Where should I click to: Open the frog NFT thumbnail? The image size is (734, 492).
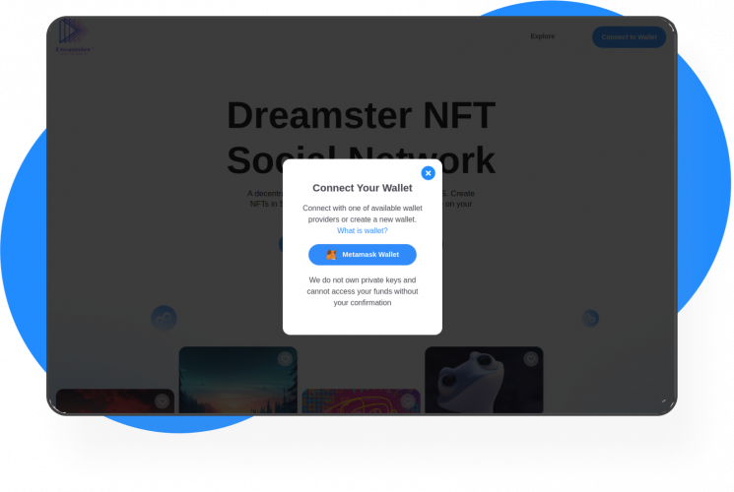click(484, 380)
